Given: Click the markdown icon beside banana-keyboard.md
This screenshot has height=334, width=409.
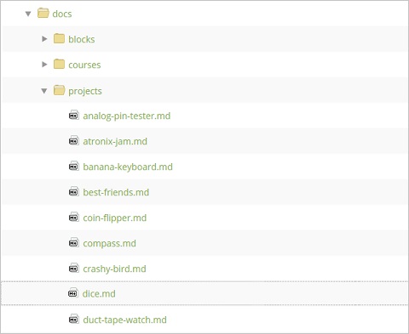Looking at the screenshot, I should [x=74, y=167].
